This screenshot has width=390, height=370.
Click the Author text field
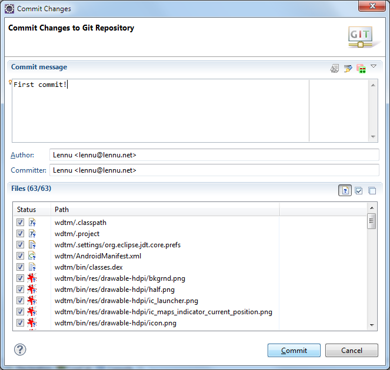pyautogui.click(x=214, y=155)
